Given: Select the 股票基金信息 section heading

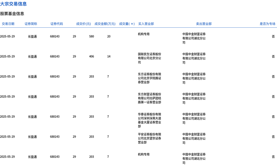Looking at the screenshot, I should tap(12, 13).
